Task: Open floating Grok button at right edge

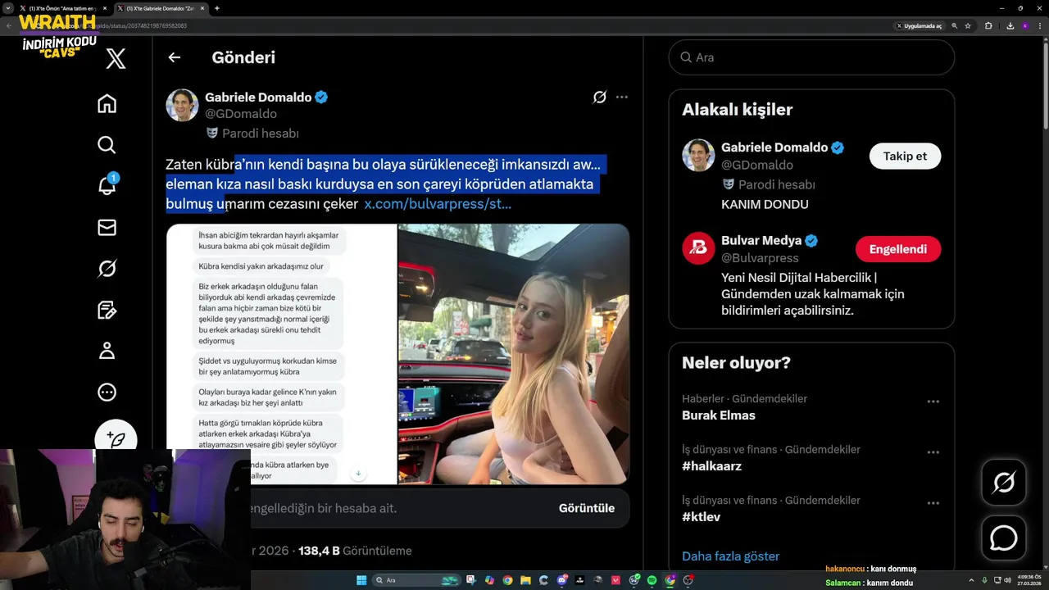Action: click(1004, 483)
